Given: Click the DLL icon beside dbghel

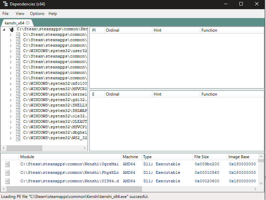Looking at the screenshot, I should [x=18, y=133].
